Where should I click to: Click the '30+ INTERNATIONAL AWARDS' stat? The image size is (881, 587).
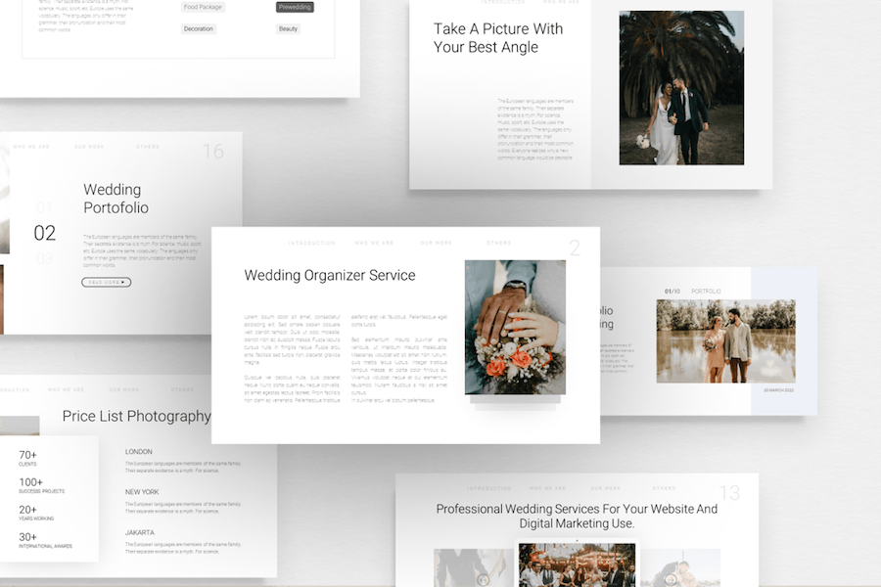tap(45, 540)
